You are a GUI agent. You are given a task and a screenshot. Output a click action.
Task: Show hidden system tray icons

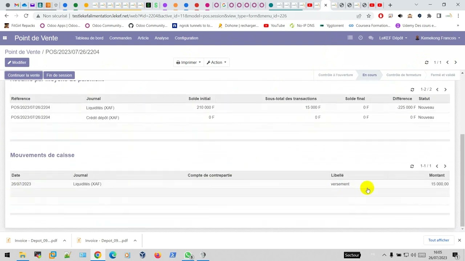(x=384, y=255)
